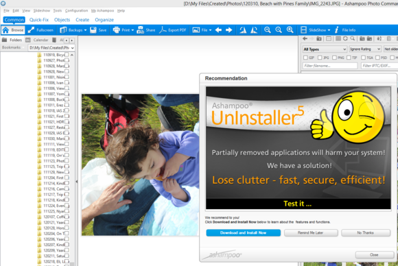Select the folder 111224, Even
398x266 pixels.
(54, 206)
